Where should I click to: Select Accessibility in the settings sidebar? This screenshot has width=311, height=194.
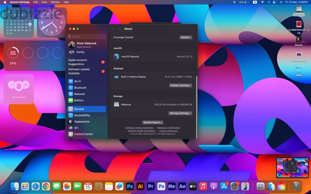coord(86,115)
